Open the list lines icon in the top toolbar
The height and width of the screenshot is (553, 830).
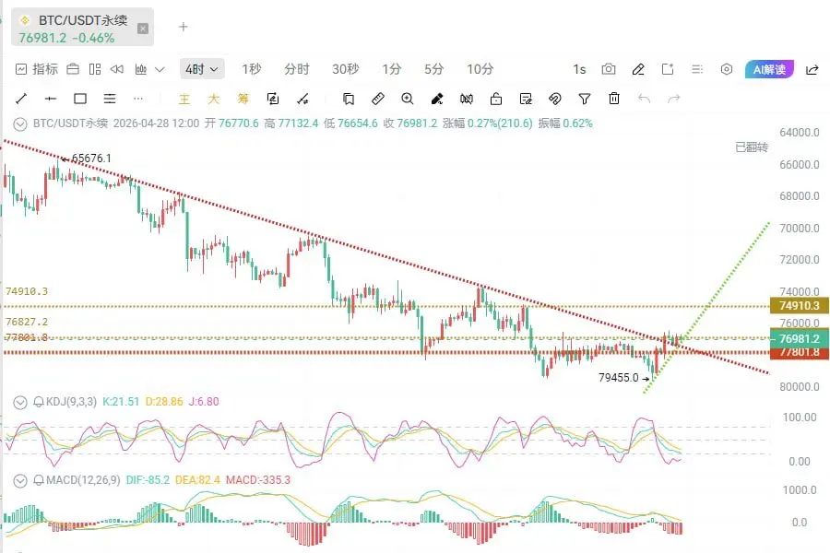tap(697, 69)
